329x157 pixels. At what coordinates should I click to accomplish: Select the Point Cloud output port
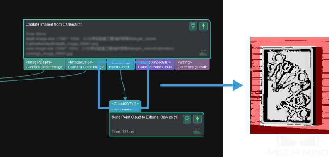tap(121, 65)
